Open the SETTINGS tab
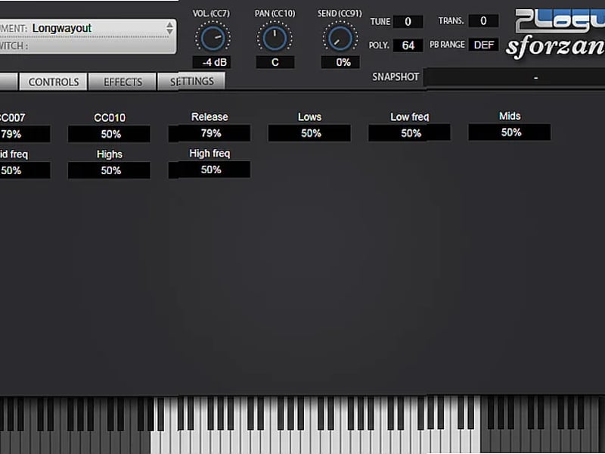The width and height of the screenshot is (605, 454). pos(191,81)
